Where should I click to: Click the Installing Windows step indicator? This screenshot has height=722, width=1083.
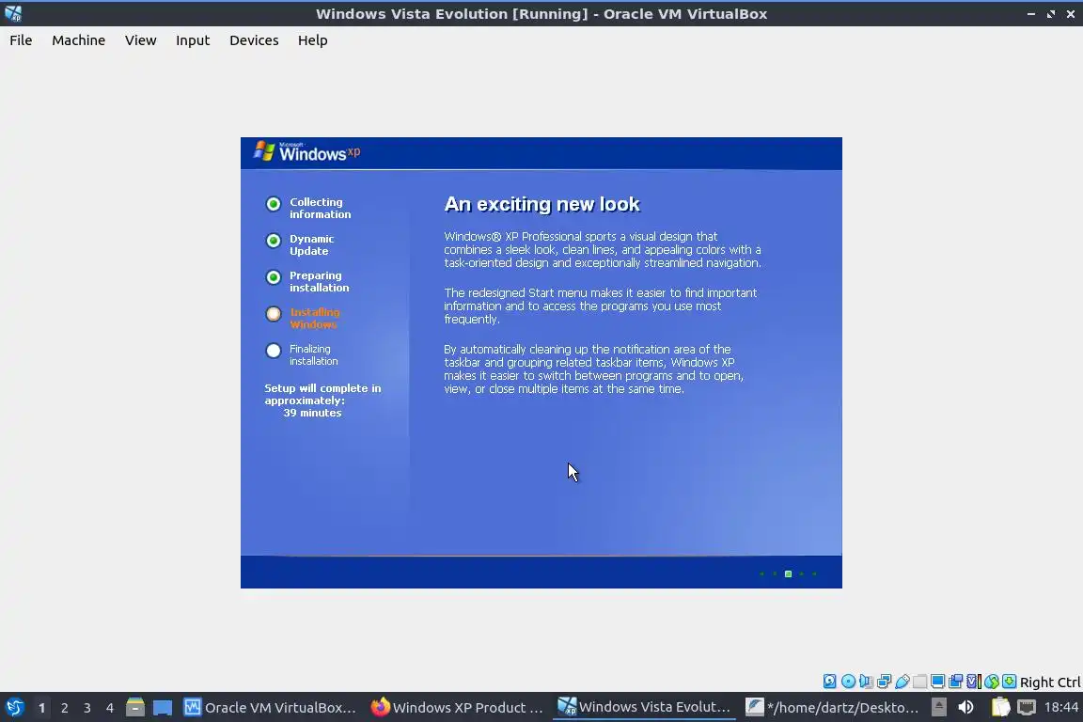pyautogui.click(x=274, y=314)
